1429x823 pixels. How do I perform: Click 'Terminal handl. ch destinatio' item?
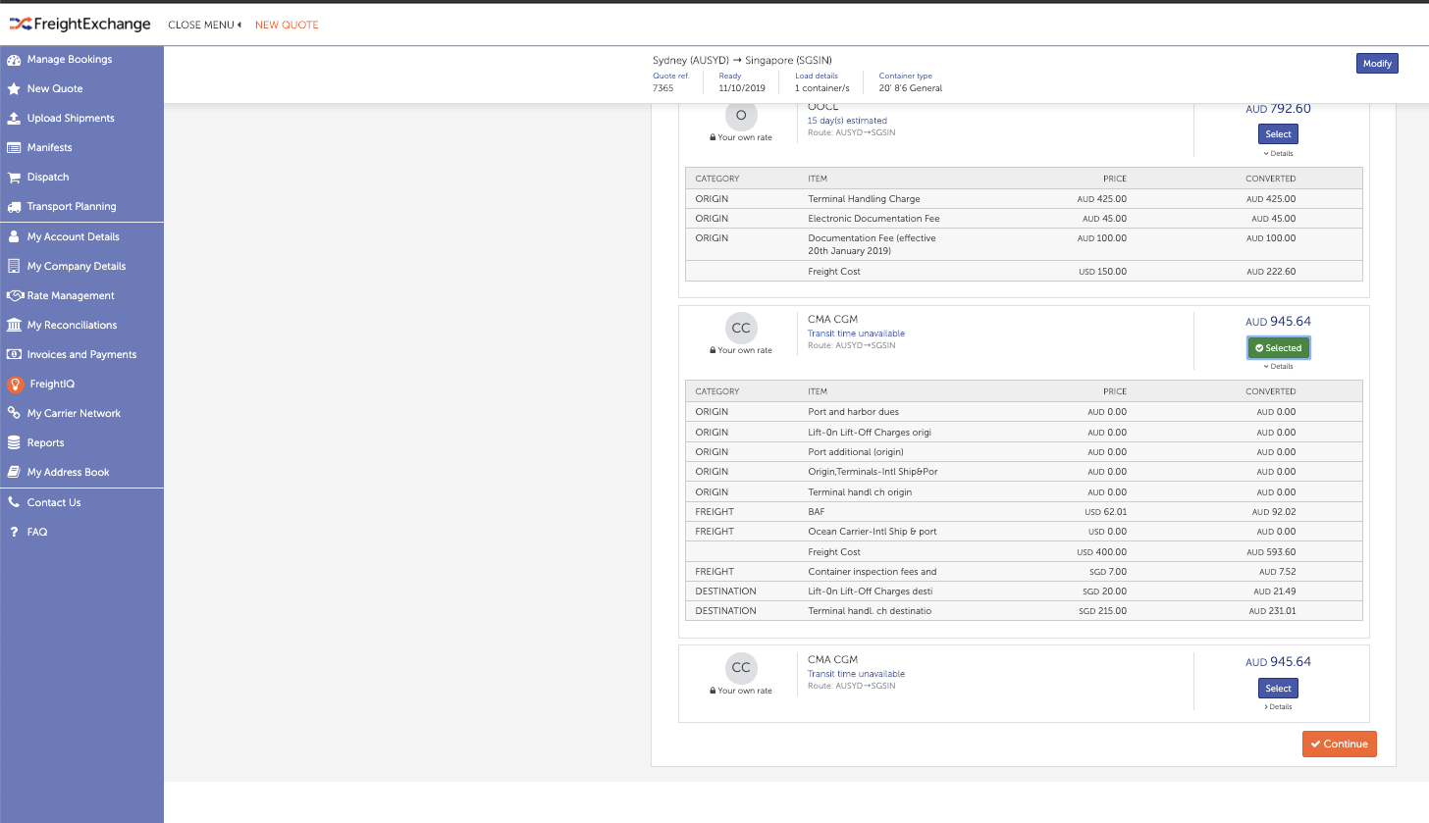click(x=870, y=611)
